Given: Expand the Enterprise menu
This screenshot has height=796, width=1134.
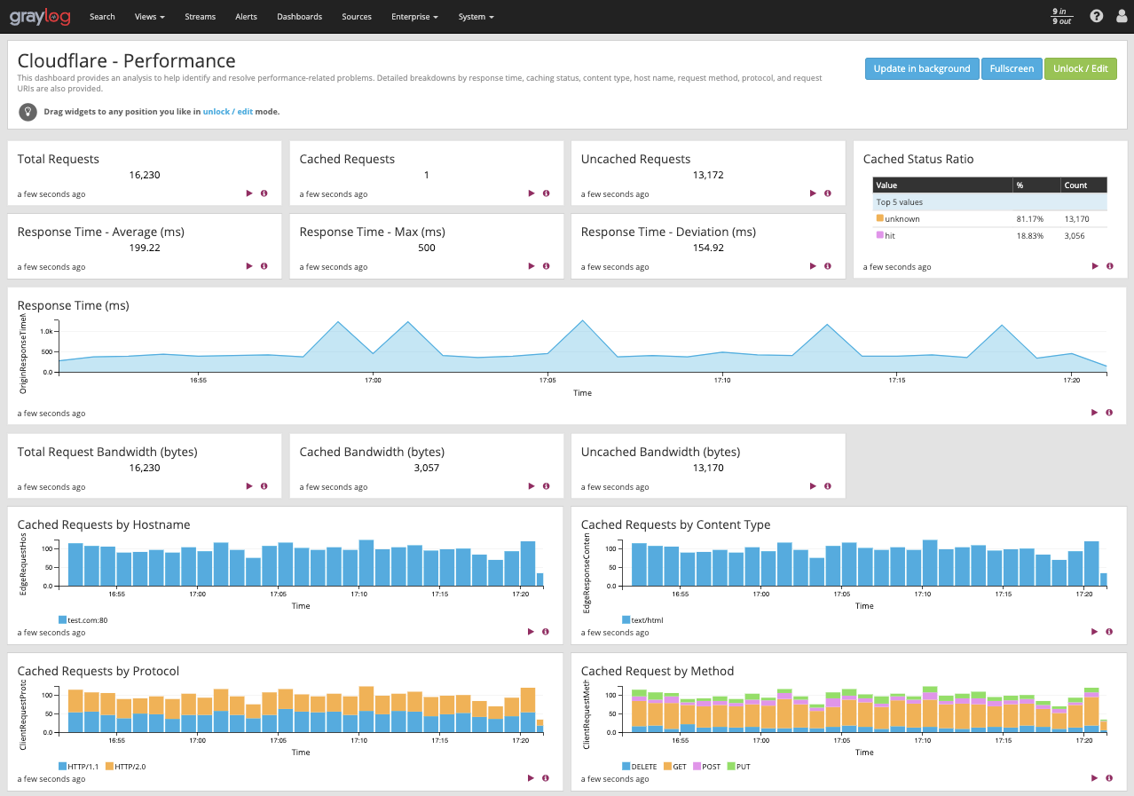Looking at the screenshot, I should coord(413,16).
